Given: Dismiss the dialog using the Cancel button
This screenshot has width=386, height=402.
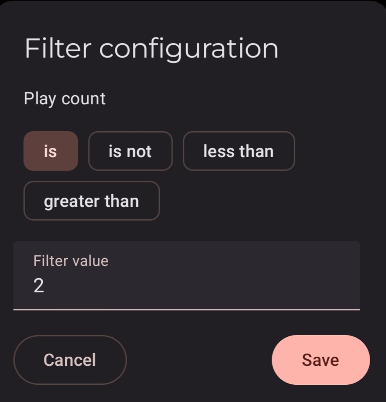Looking at the screenshot, I should tap(70, 360).
